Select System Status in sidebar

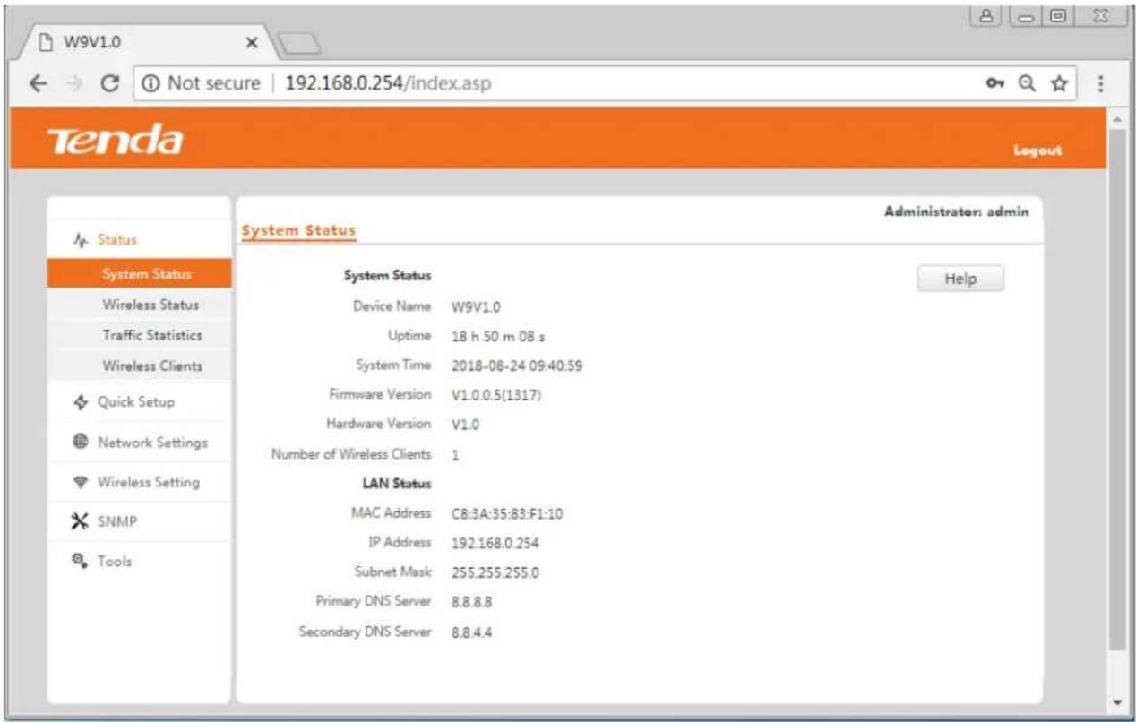click(x=139, y=274)
